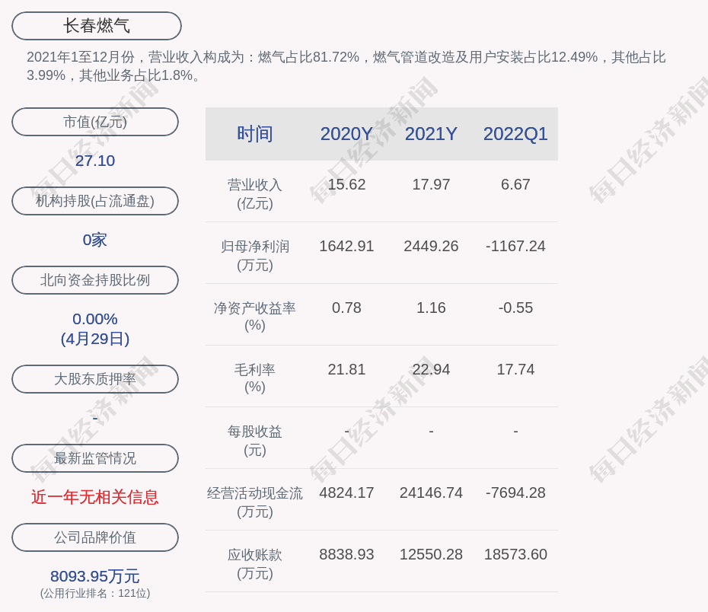Click the 毛利率(%) row label
The height and width of the screenshot is (612, 708).
pyautogui.click(x=255, y=378)
